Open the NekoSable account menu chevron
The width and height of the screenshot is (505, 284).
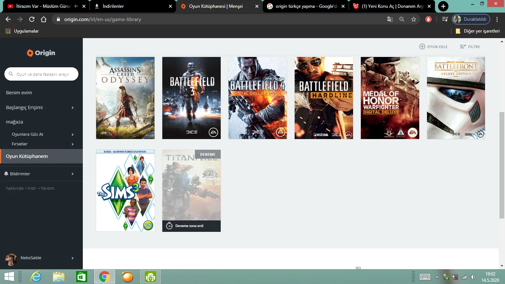(72, 258)
